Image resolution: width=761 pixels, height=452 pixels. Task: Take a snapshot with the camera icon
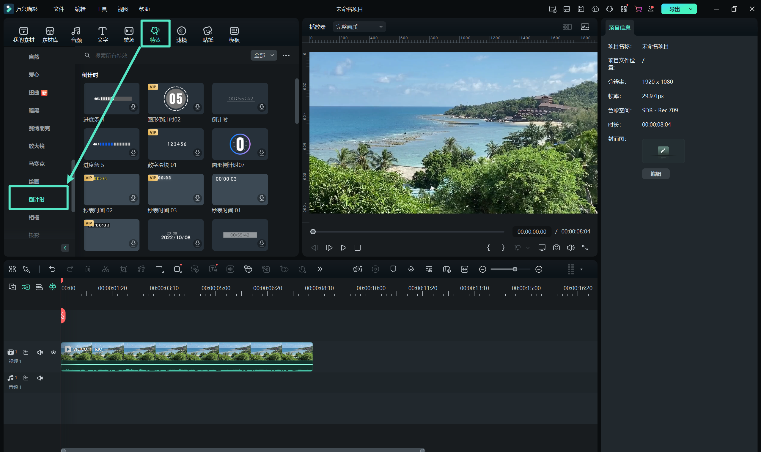pos(556,248)
